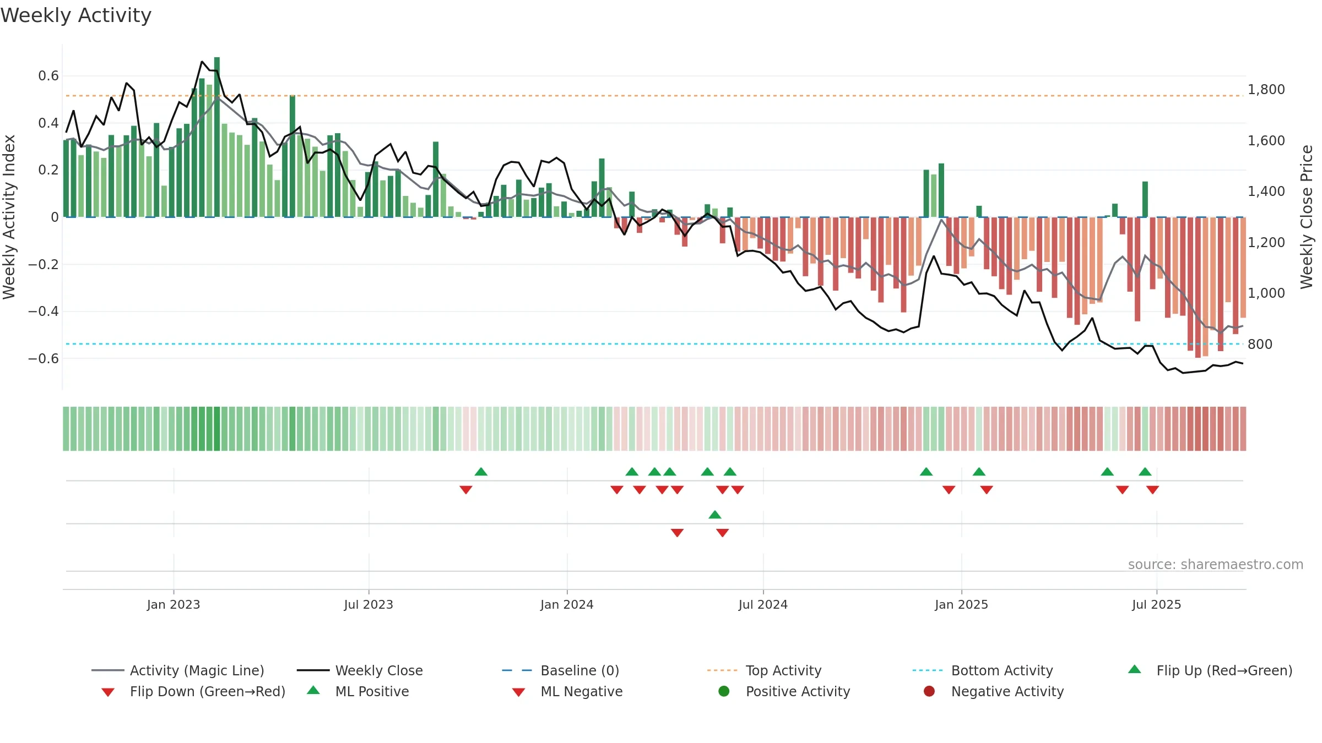Toggle the Flip Up (Red→Green) legend label
Image resolution: width=1322 pixels, height=743 pixels.
click(x=1225, y=670)
